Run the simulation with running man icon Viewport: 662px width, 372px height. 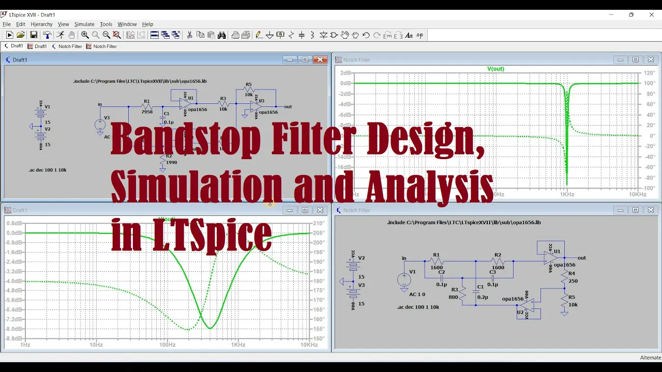[x=60, y=35]
